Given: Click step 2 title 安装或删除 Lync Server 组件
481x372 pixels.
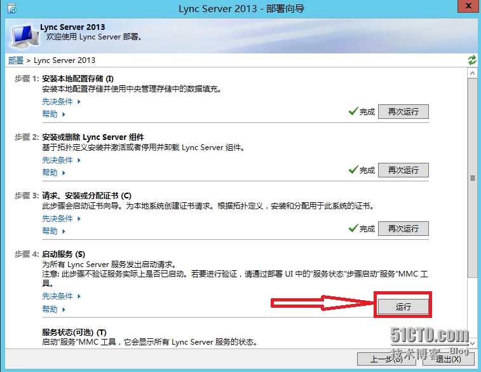Looking at the screenshot, I should tap(93, 137).
